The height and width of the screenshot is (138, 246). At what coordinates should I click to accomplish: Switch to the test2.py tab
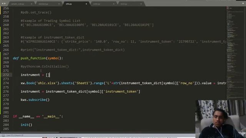[x=124, y=4]
